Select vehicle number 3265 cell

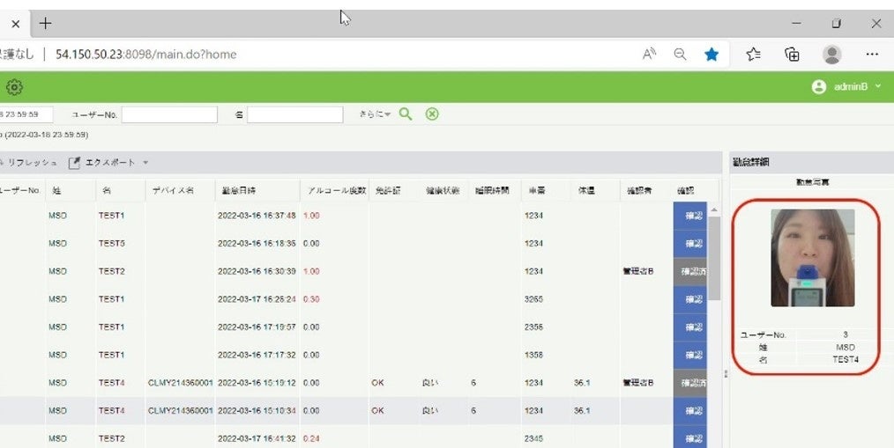point(533,299)
